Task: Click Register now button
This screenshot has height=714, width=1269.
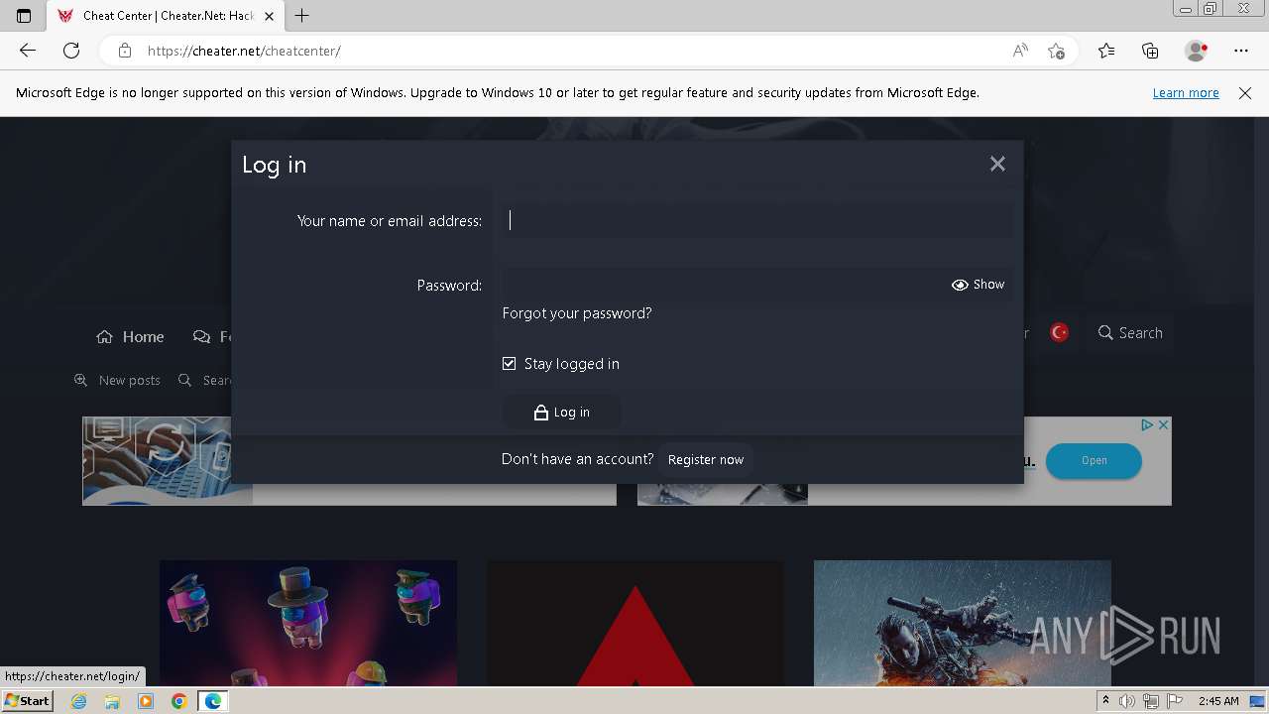Action: (706, 460)
